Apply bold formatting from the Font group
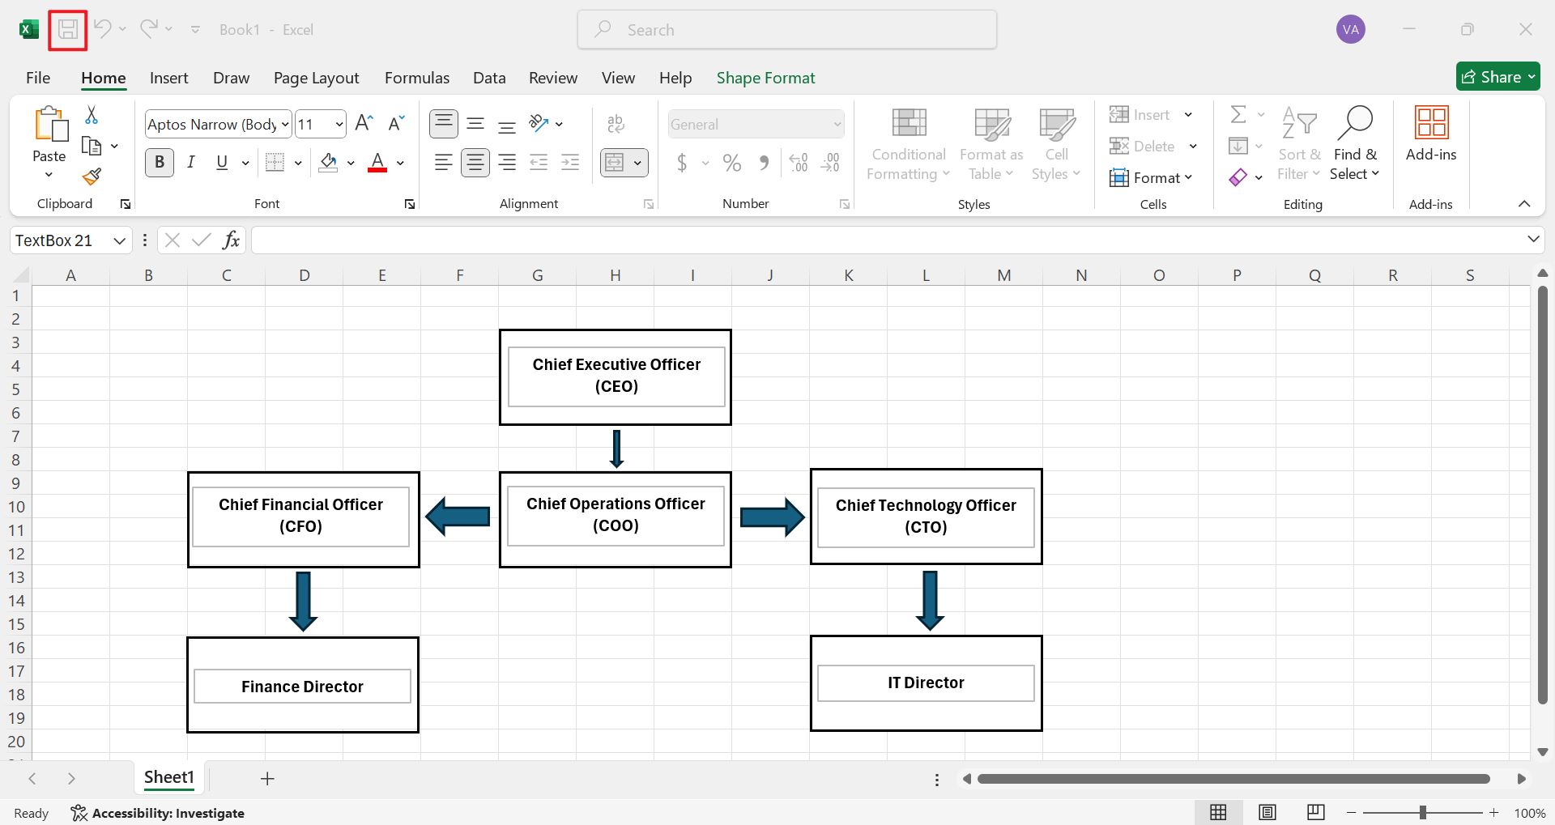Image resolution: width=1555 pixels, height=825 pixels. point(159,162)
